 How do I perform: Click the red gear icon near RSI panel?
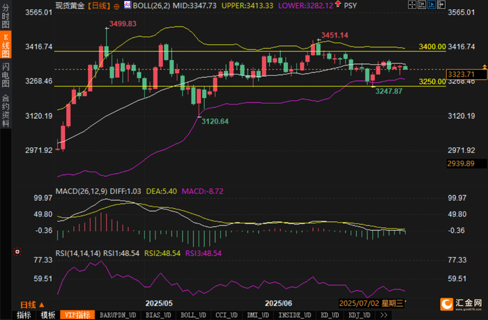click(17, 252)
